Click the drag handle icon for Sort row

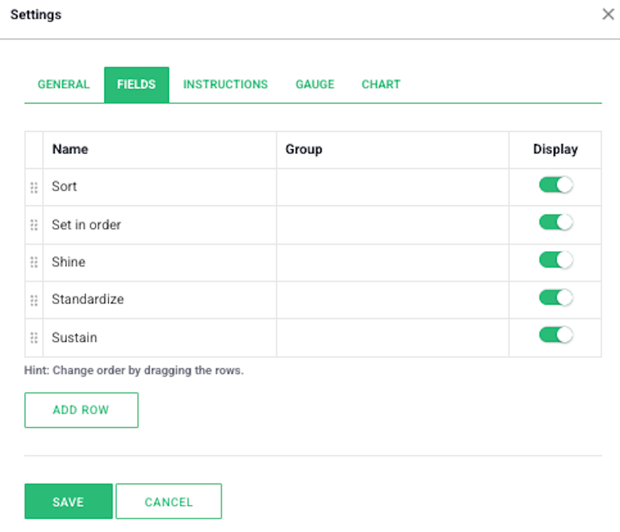point(34,188)
